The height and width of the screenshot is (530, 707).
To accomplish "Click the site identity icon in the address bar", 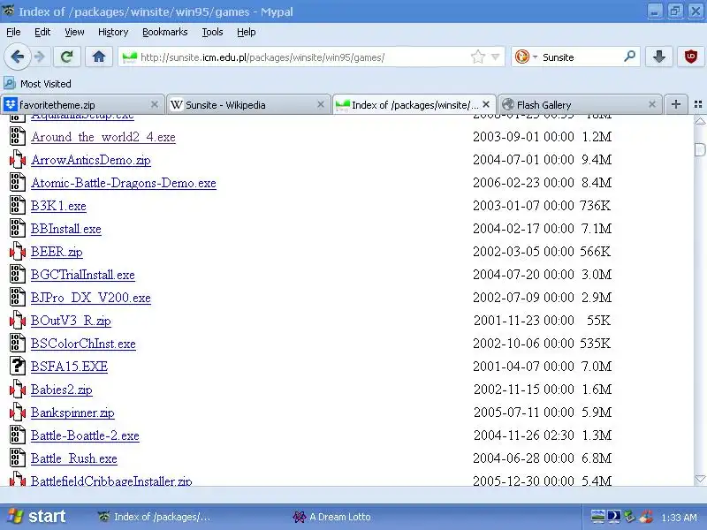I will pos(129,57).
